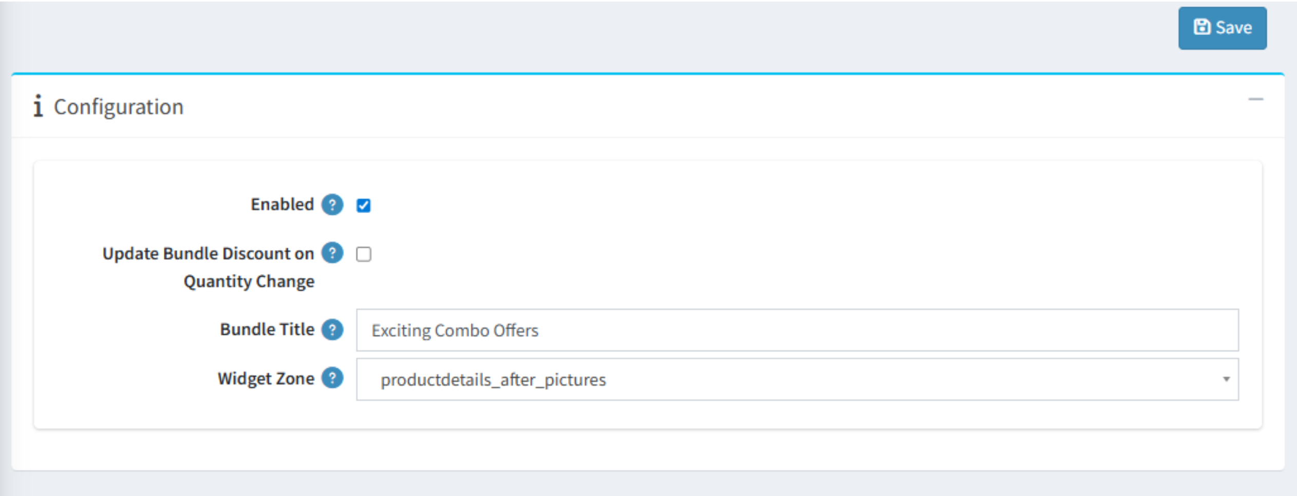Show help icon for Update Bundle Discount
Viewport: 1297px width, 496px height.
pyautogui.click(x=332, y=253)
